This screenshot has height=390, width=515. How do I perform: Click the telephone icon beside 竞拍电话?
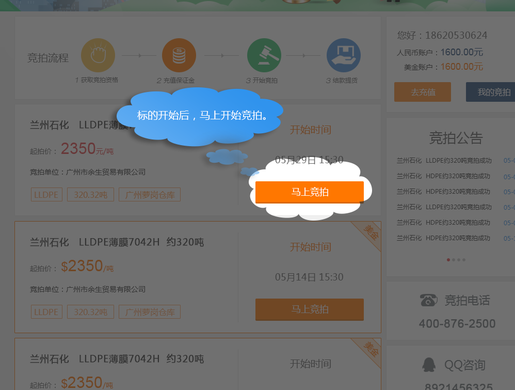[429, 300]
